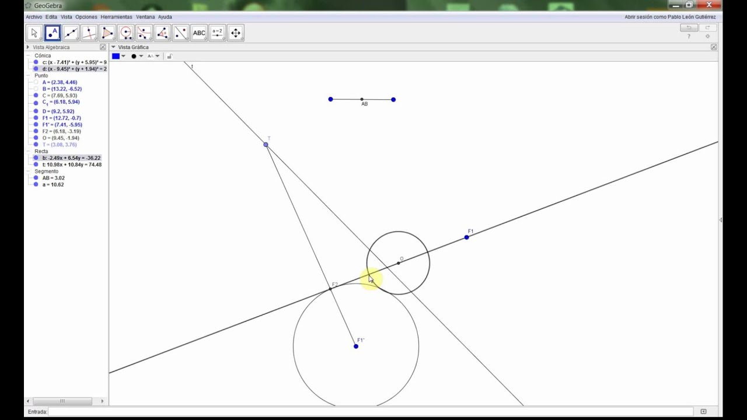The image size is (747, 420).
Task: Click point T on the graphics view
Action: point(266,145)
